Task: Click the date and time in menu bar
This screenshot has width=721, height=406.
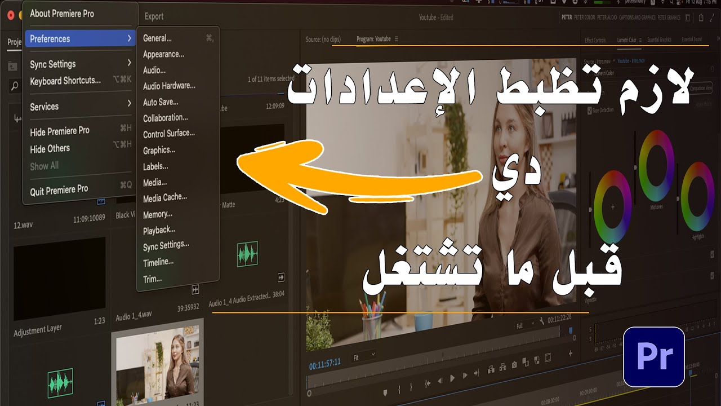Action: coord(701,2)
